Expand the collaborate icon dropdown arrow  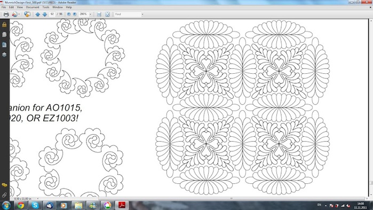point(19,14)
